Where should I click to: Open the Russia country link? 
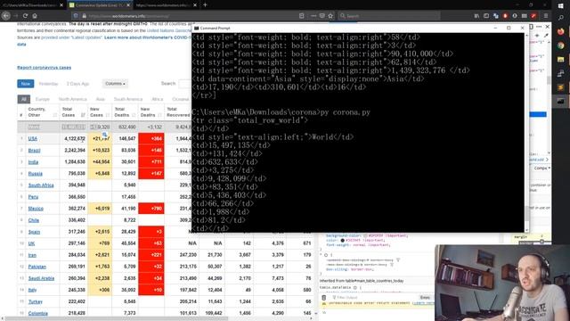pos(36,174)
